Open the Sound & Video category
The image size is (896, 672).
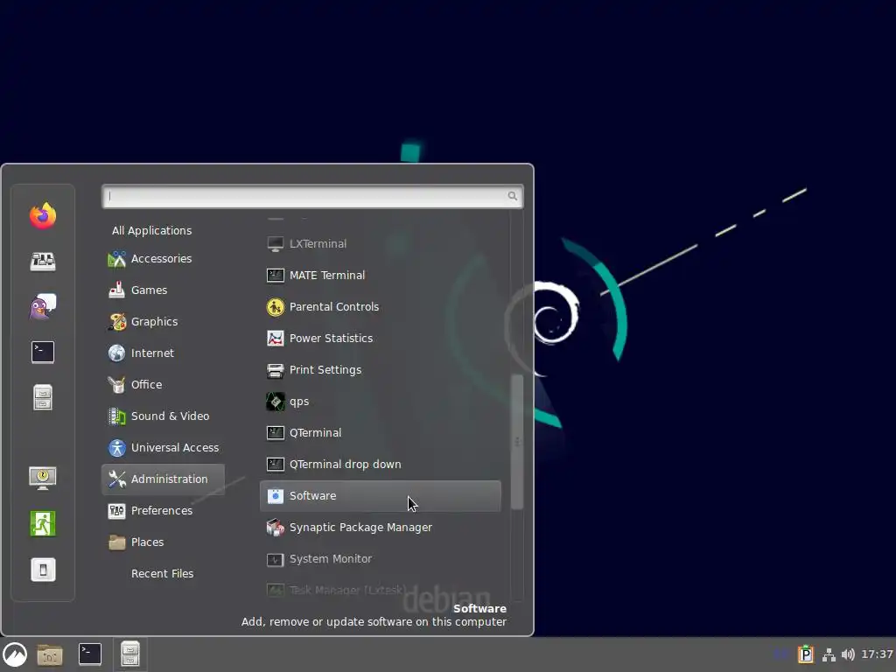[x=163, y=416]
